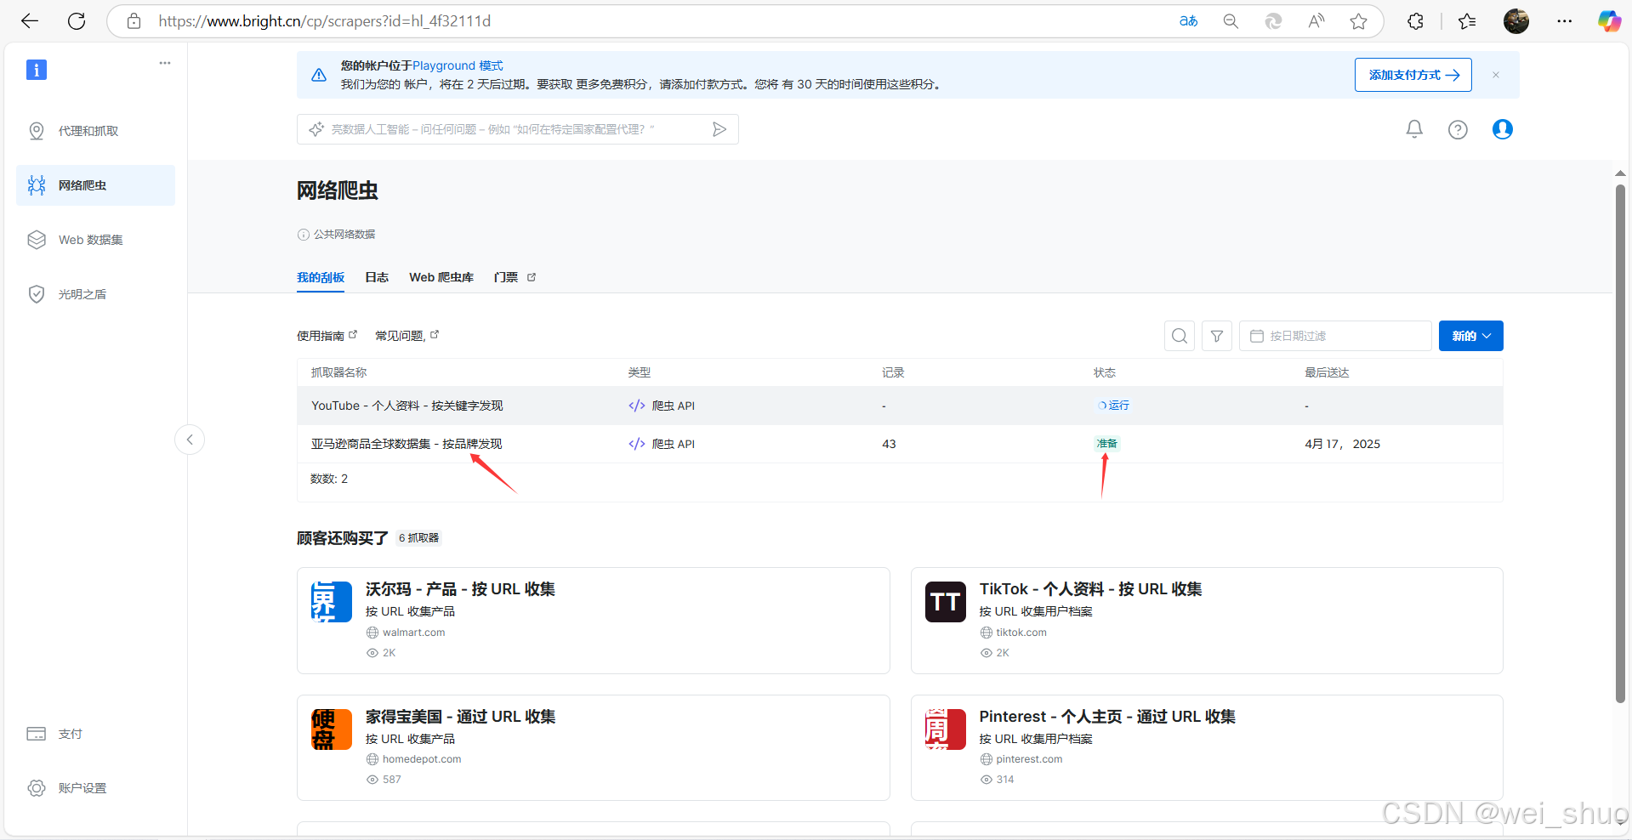Open the blue user account icon
This screenshot has width=1632, height=840.
(x=1503, y=129)
